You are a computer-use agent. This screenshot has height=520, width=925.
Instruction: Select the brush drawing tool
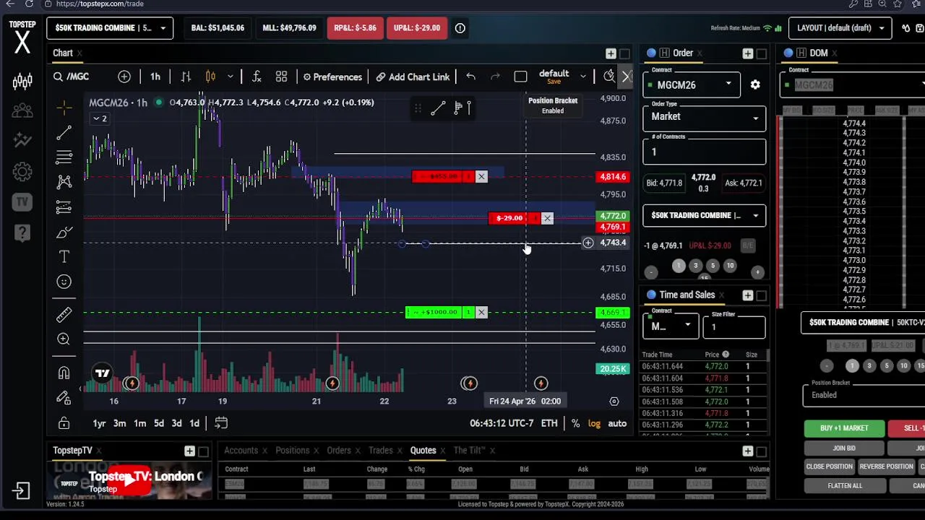coord(64,233)
